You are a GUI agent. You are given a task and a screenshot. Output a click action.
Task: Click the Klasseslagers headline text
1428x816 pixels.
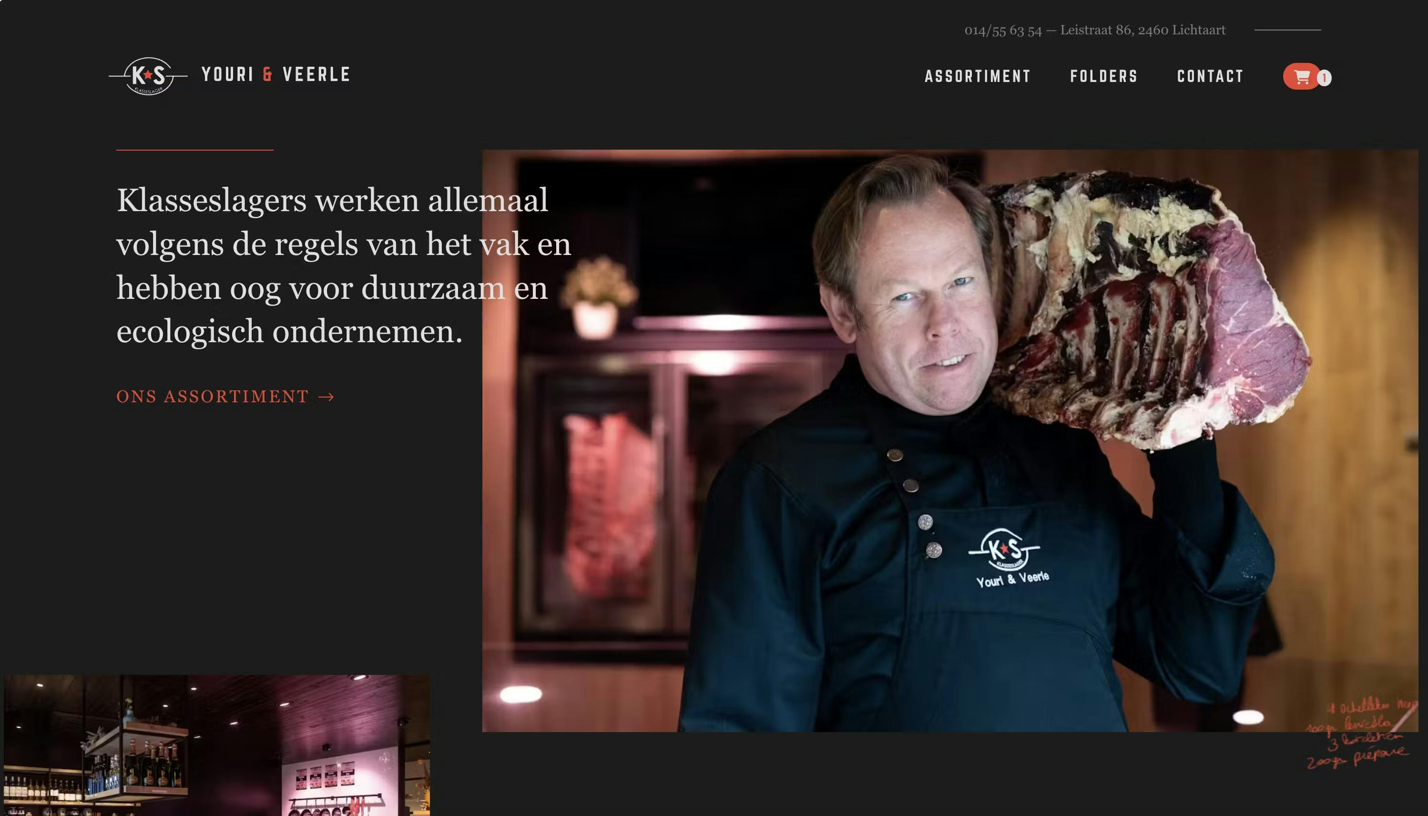(344, 265)
